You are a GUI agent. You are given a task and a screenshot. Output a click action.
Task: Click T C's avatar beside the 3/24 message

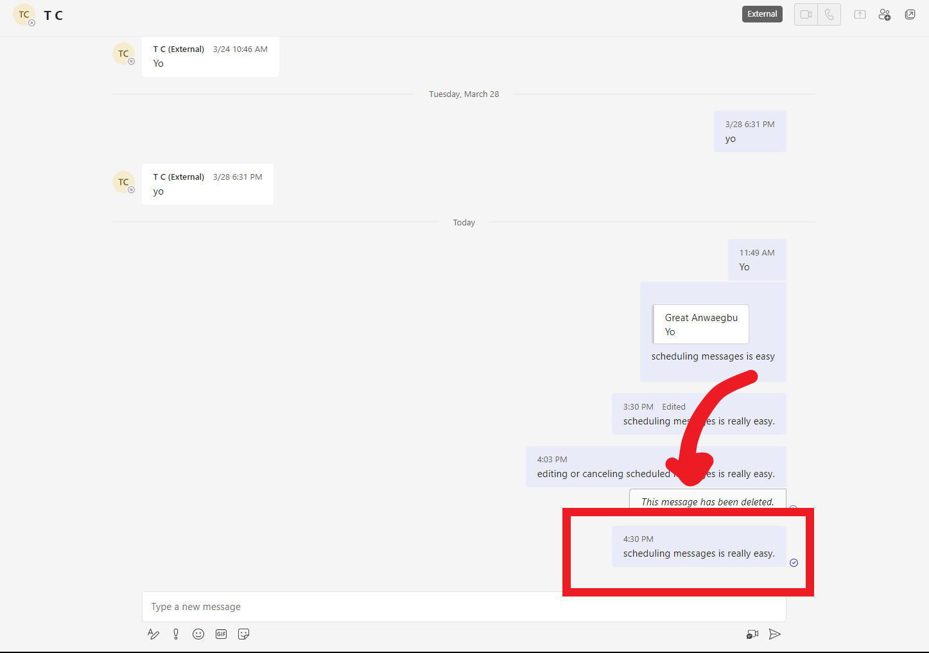point(124,54)
